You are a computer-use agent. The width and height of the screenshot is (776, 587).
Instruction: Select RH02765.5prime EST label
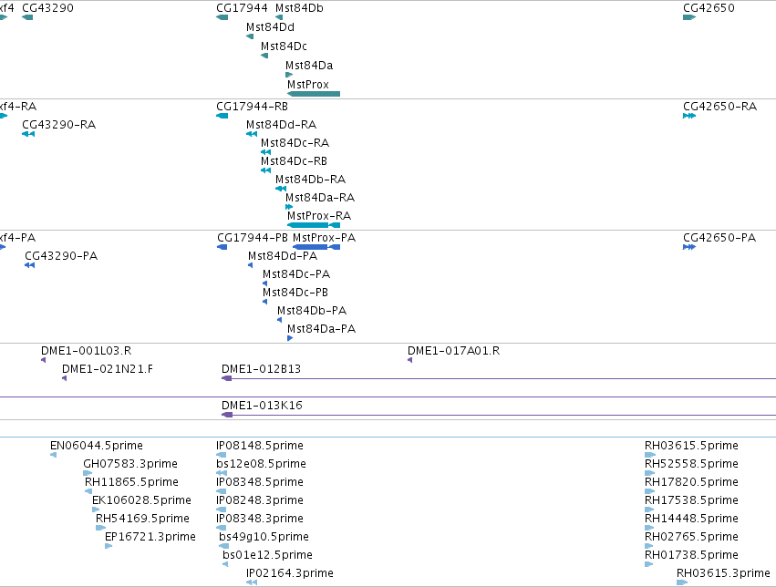(691, 538)
